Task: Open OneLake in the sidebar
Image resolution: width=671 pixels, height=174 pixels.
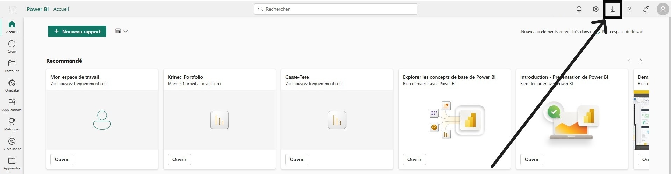Action: pyautogui.click(x=12, y=86)
